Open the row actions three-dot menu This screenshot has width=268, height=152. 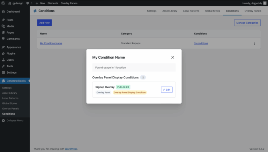coord(254,43)
